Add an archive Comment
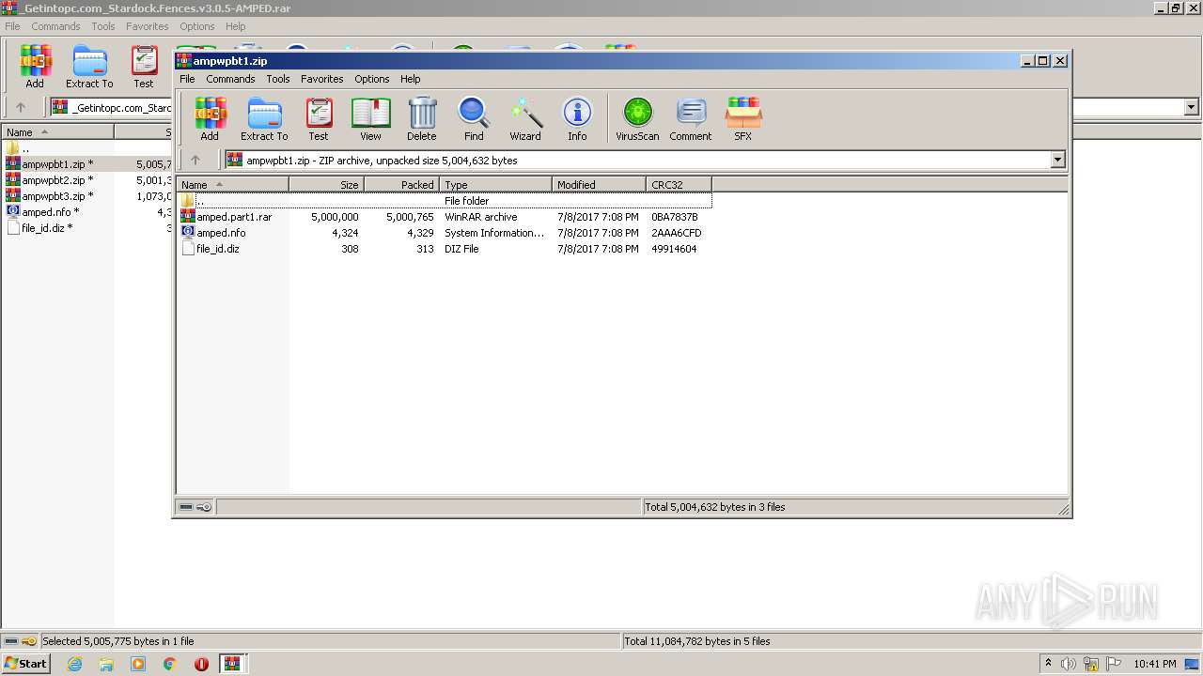This screenshot has height=676, width=1203. pyautogui.click(x=691, y=119)
